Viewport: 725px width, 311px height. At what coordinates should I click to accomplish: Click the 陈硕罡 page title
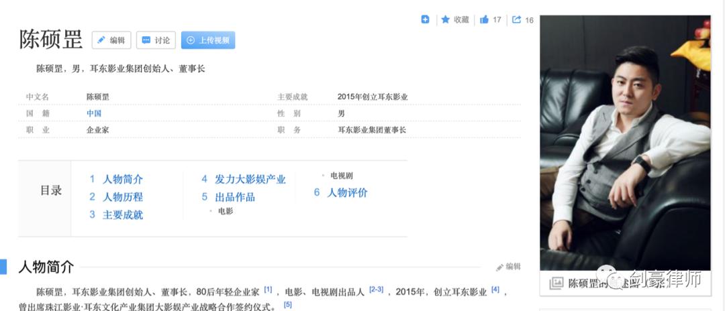point(51,40)
